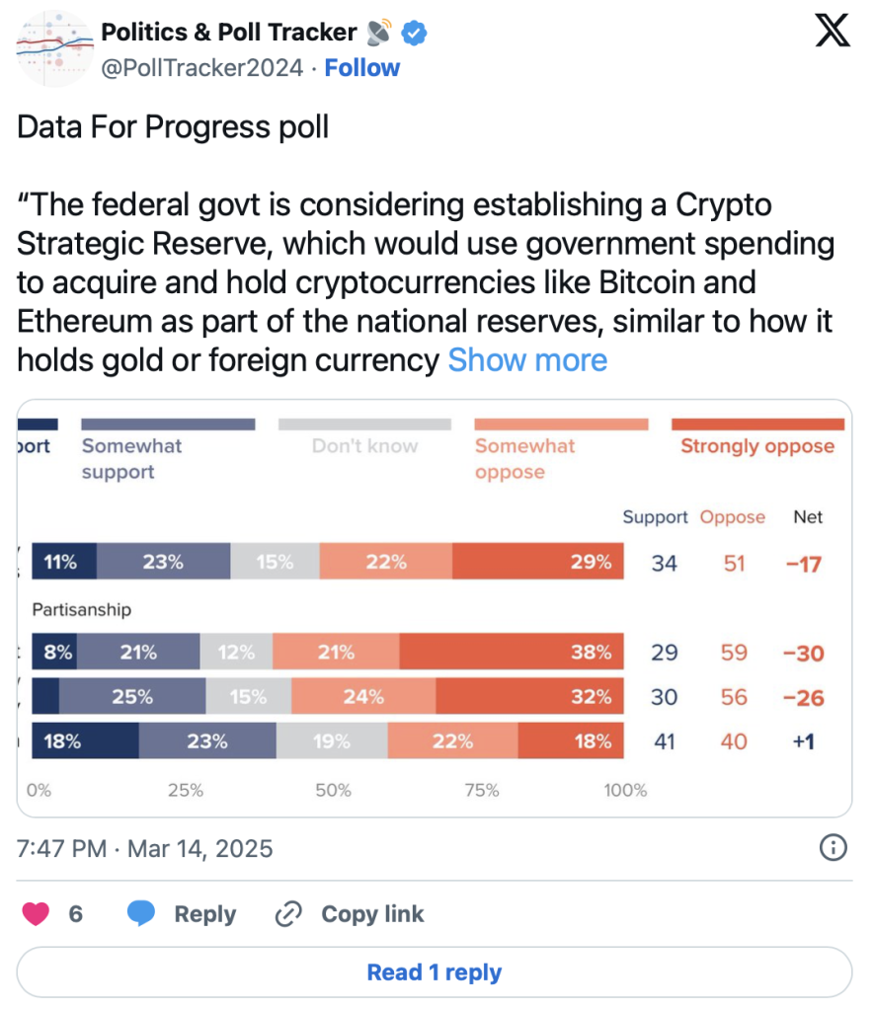Click the Strongly oppose legend swatch

pyautogui.click(x=757, y=425)
